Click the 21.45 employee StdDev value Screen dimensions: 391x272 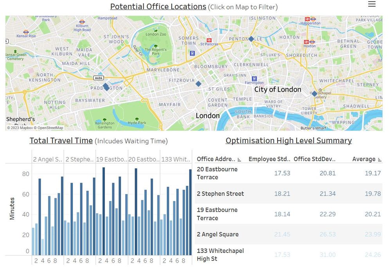point(282,234)
